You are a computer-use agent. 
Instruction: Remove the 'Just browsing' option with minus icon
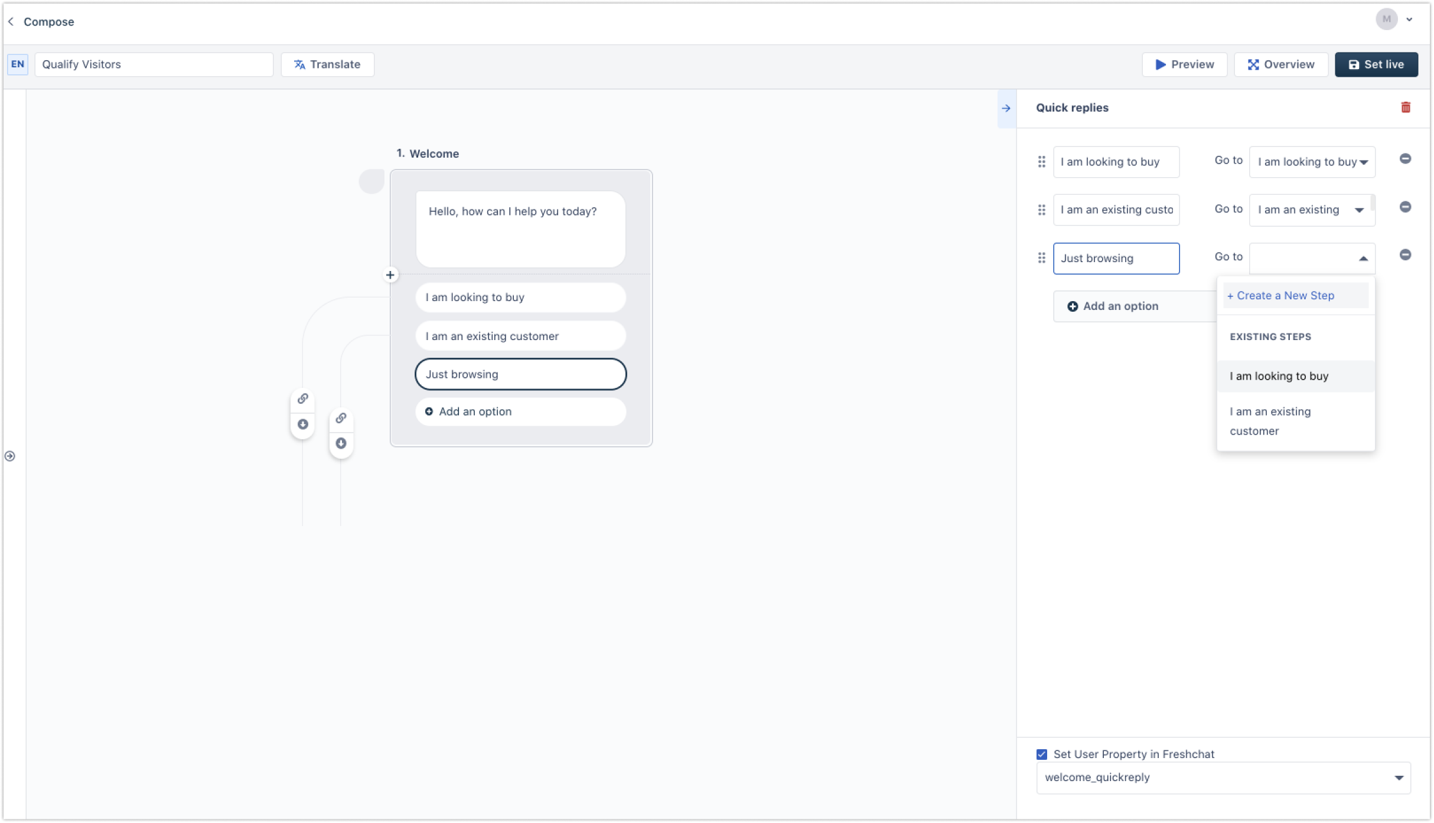coord(1405,255)
